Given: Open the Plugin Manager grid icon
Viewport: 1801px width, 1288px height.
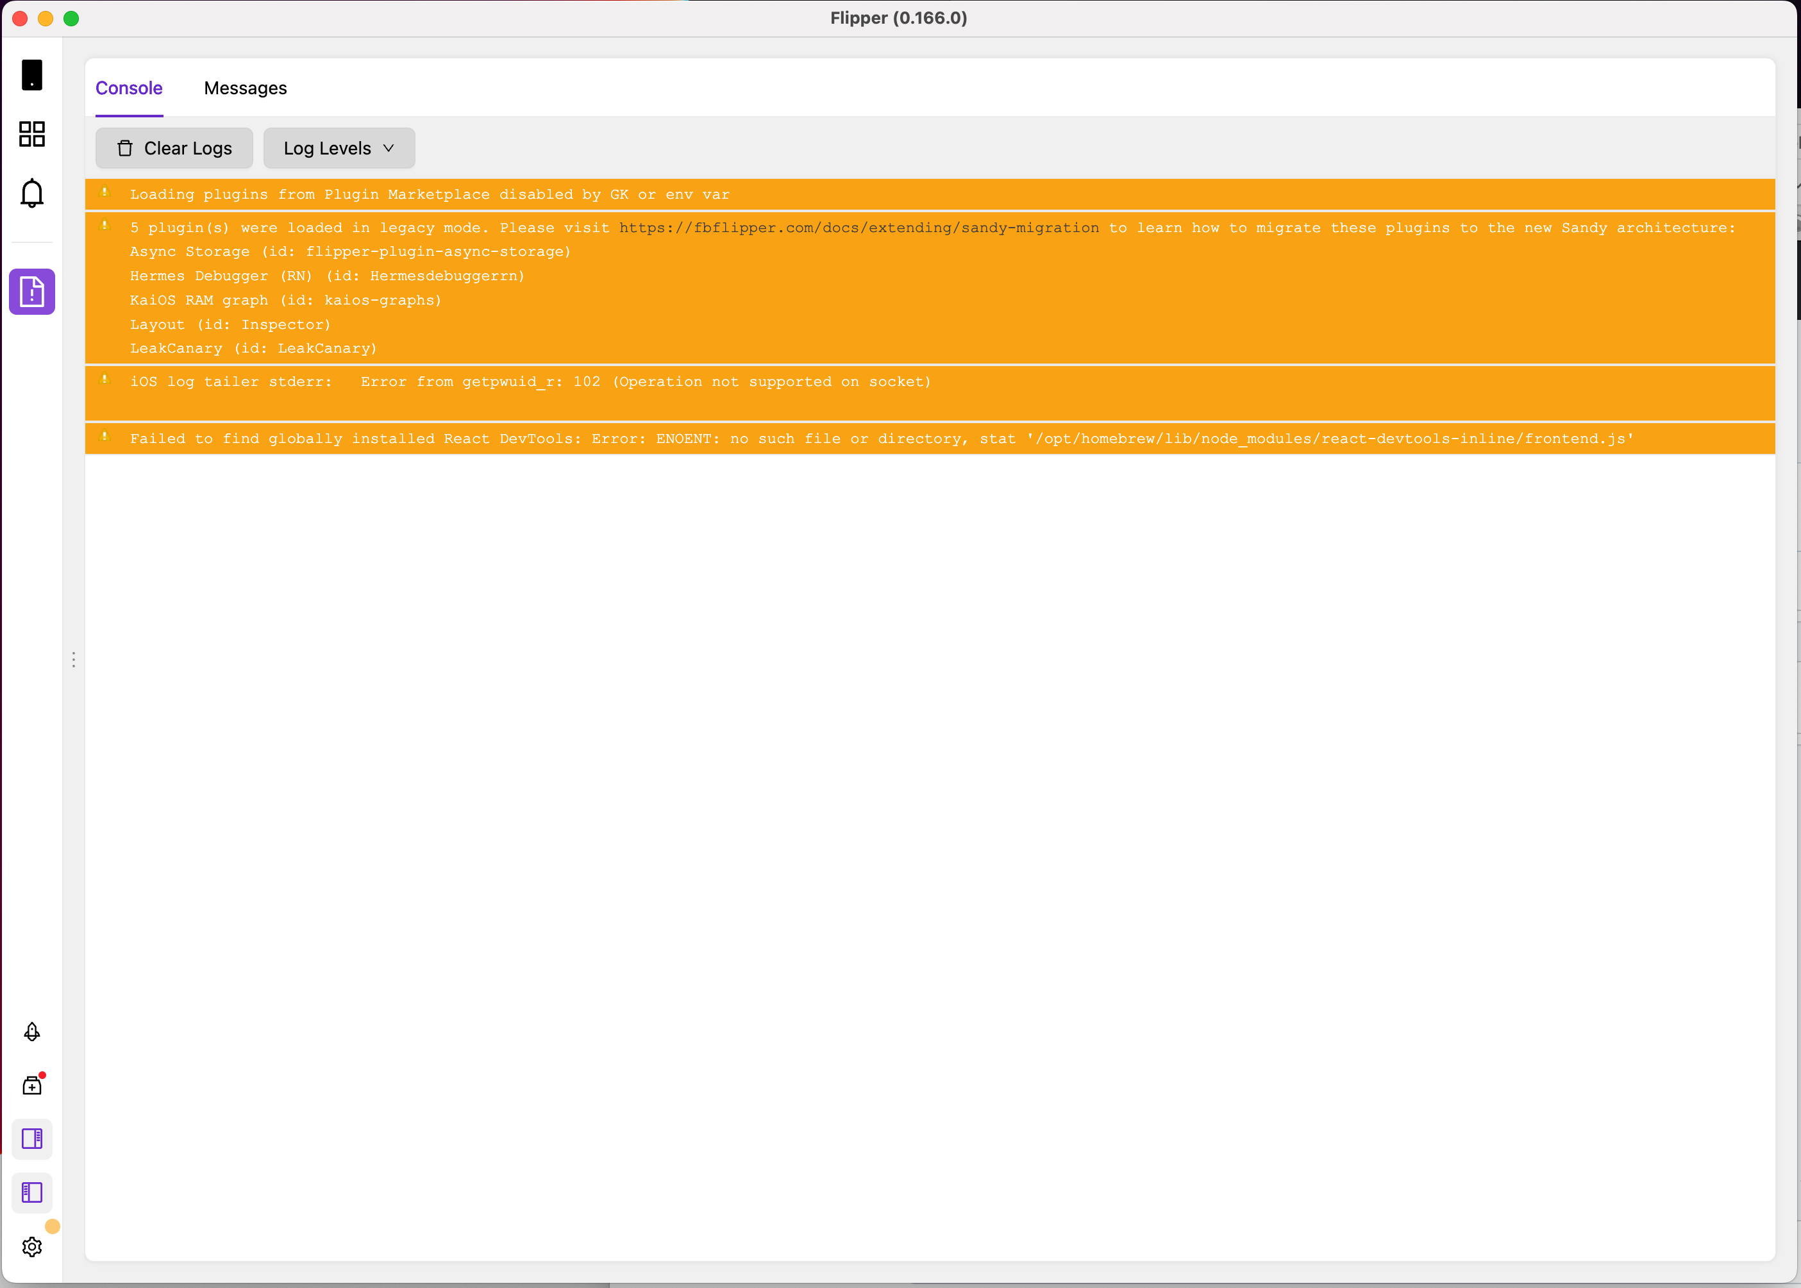Looking at the screenshot, I should point(31,134).
